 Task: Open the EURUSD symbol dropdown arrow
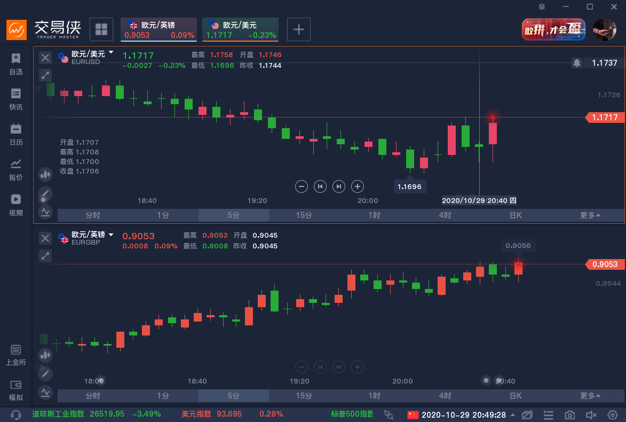pyautogui.click(x=111, y=53)
